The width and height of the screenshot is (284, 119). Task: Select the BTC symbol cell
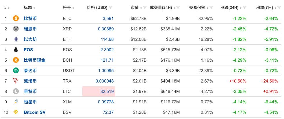[x=67, y=18]
